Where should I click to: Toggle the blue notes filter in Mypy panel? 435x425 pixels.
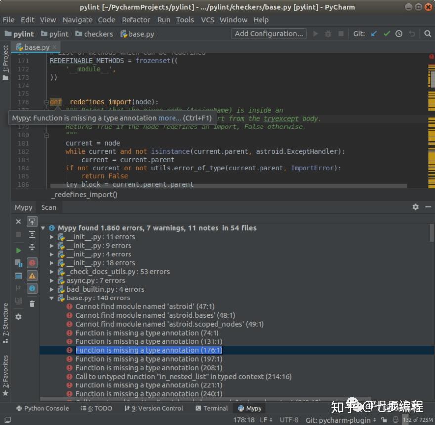[x=32, y=288]
